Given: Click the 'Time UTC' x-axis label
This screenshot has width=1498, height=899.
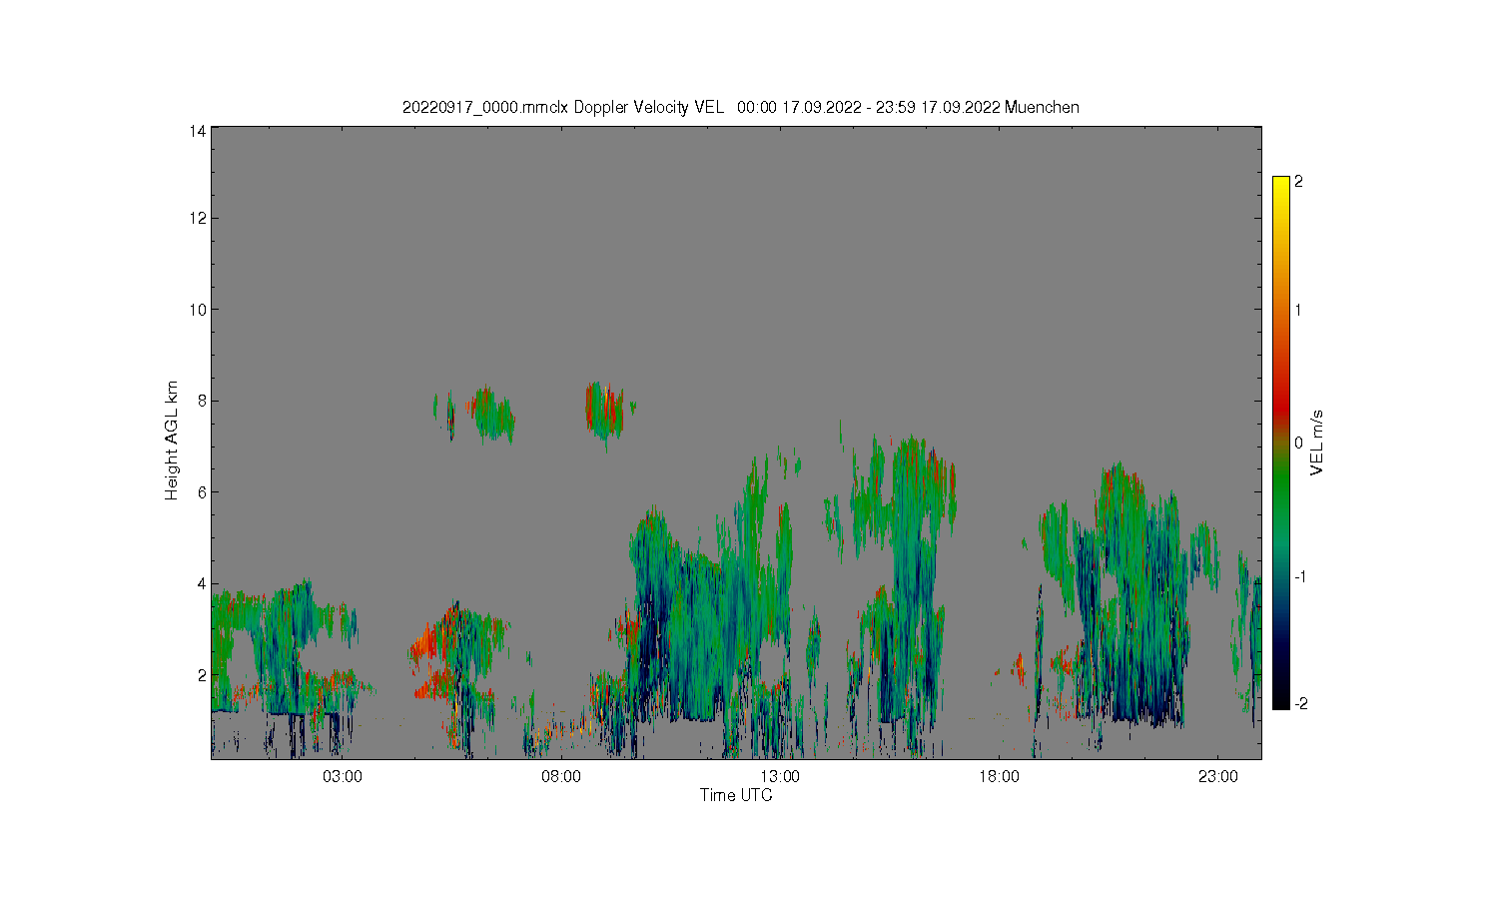Looking at the screenshot, I should (736, 795).
